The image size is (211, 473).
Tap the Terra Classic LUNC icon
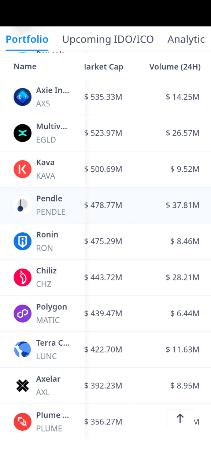coord(23,350)
